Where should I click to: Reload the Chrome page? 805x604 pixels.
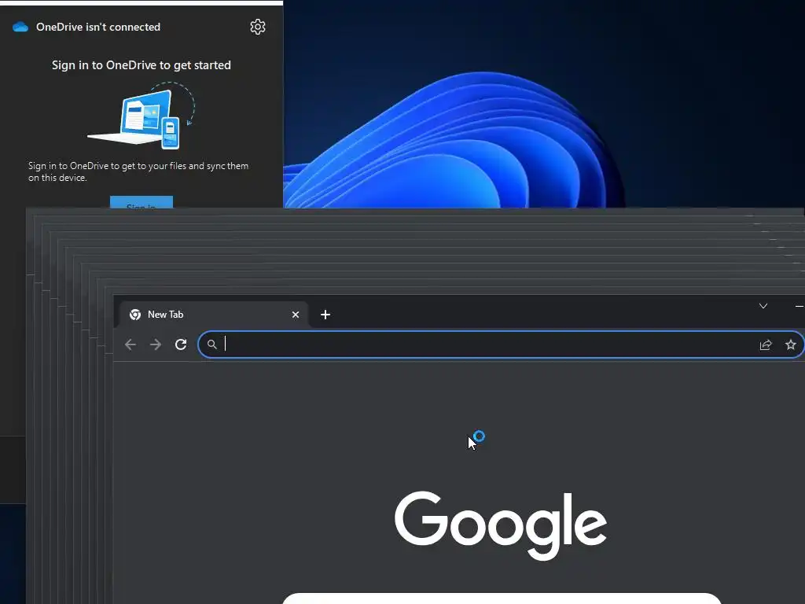click(x=181, y=344)
